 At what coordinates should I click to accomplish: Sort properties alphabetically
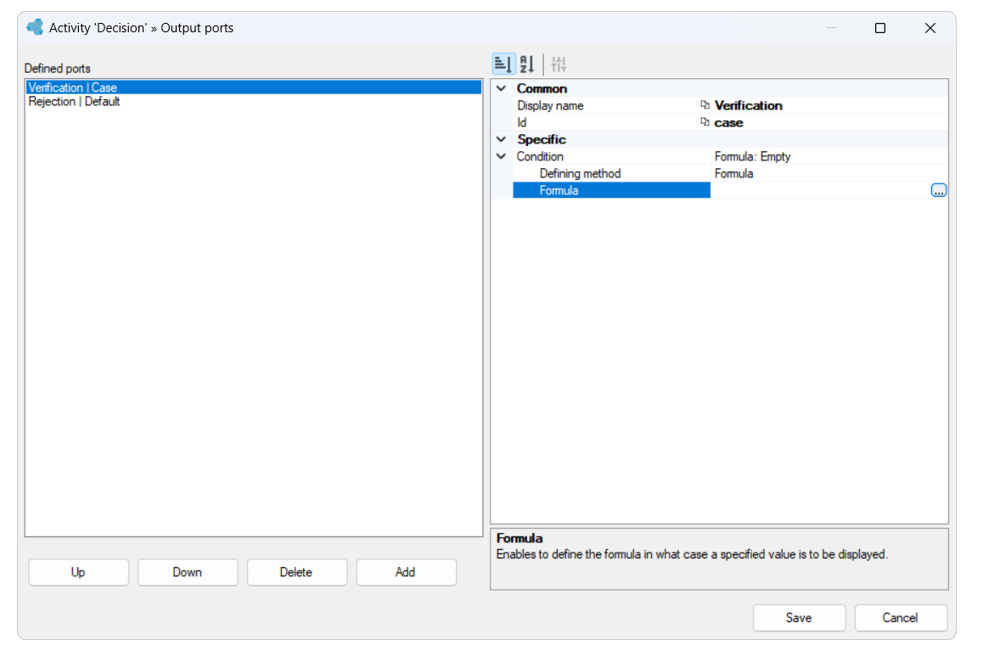[x=527, y=64]
